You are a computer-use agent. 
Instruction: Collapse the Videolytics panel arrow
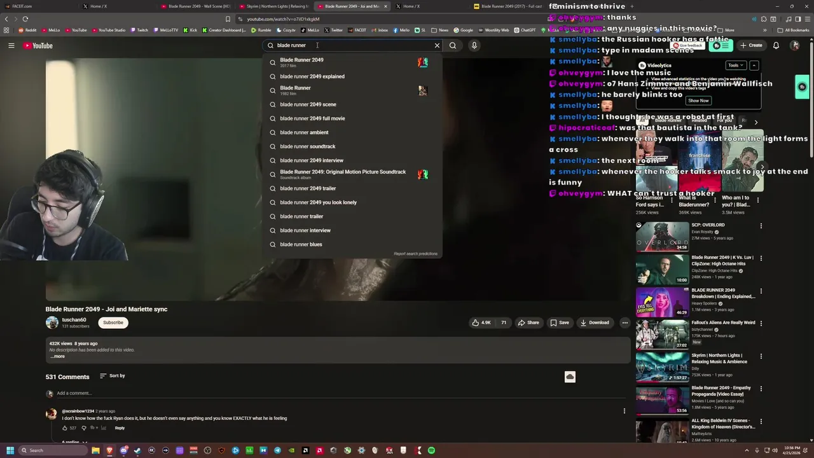click(754, 65)
